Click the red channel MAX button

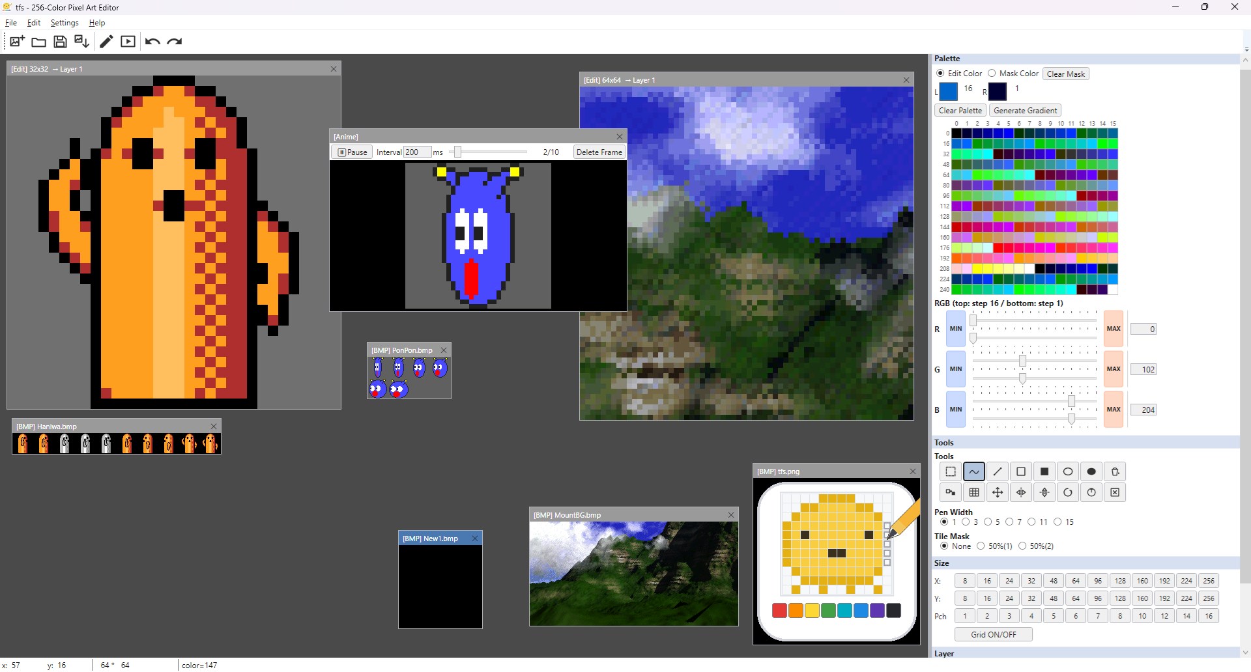coord(1114,329)
